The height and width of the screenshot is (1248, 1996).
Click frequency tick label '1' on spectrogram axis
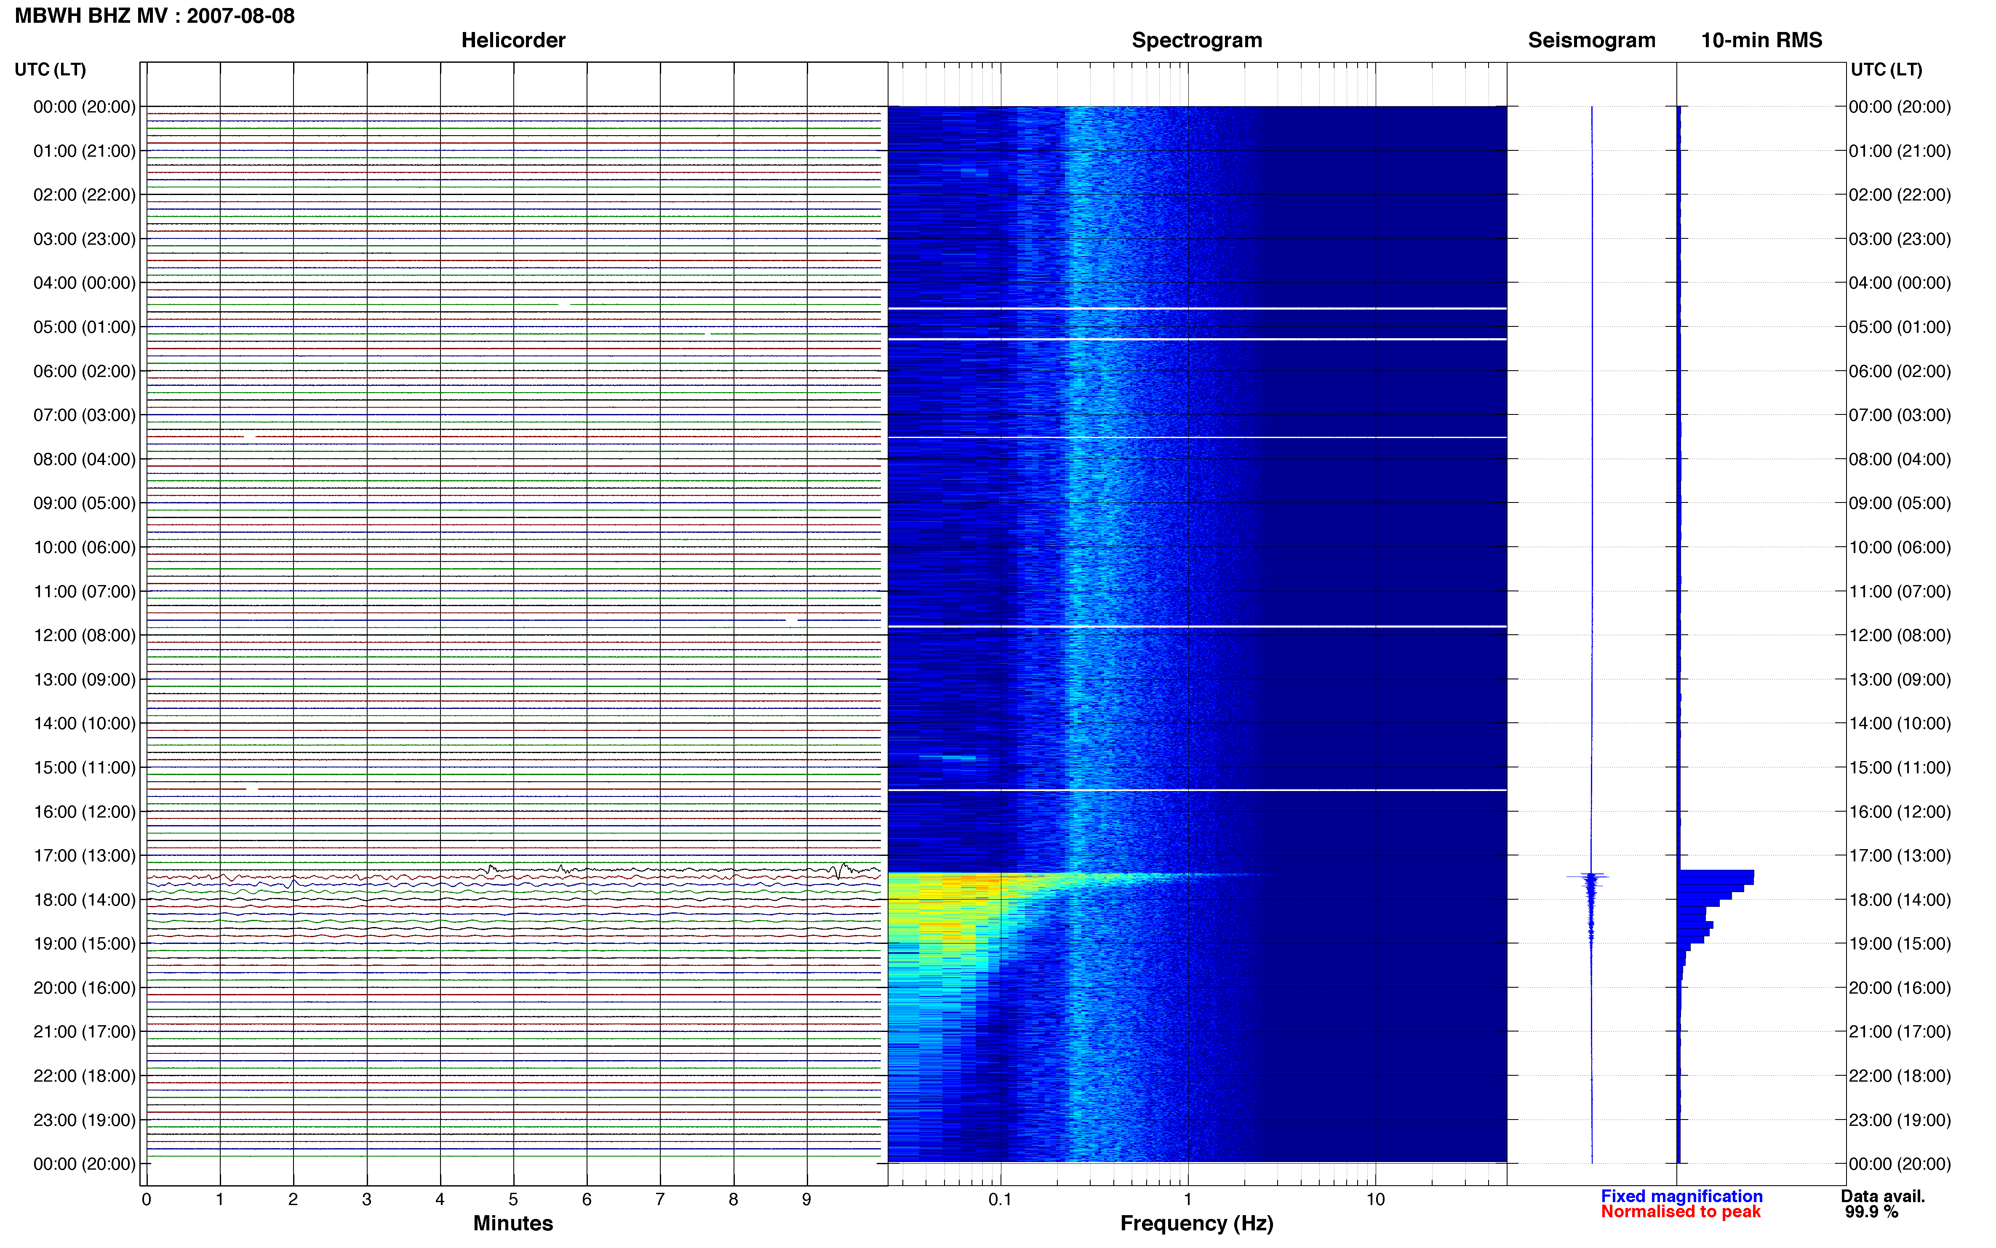(1187, 1199)
